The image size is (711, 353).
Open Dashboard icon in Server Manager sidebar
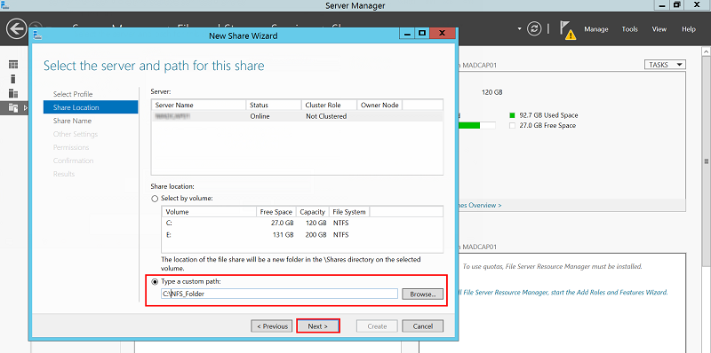[13, 65]
